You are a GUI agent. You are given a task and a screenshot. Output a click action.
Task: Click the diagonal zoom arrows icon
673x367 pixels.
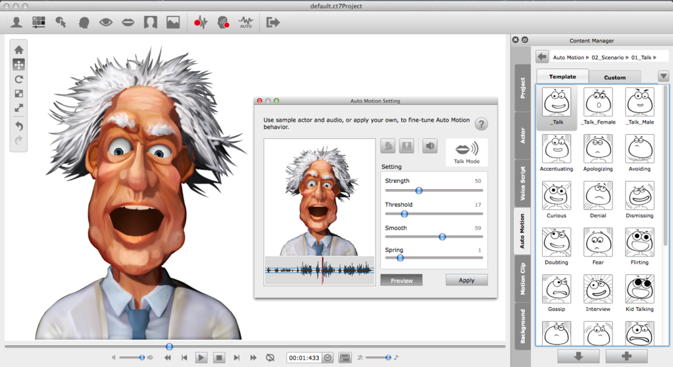(19, 108)
